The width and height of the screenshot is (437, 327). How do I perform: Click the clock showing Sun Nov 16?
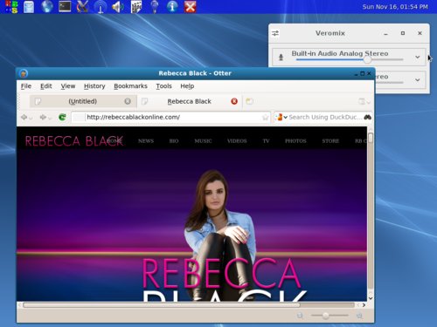pyautogui.click(x=395, y=7)
